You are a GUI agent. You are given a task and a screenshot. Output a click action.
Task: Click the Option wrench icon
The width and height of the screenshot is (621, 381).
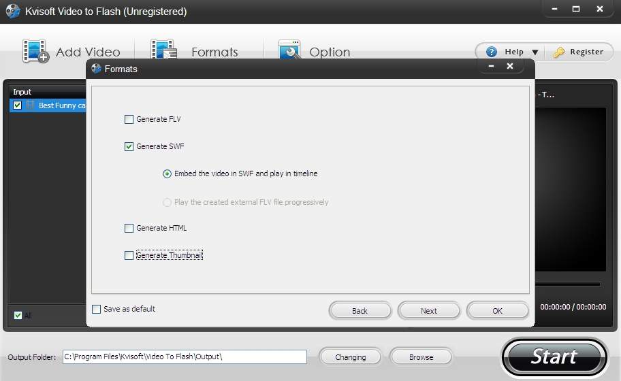(289, 50)
